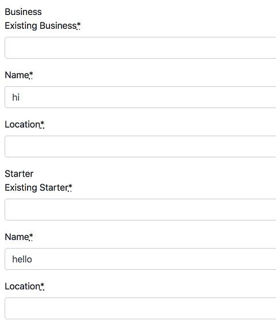The height and width of the screenshot is (336, 276).
Task: Click the Location label under Business
Action: click(x=22, y=124)
